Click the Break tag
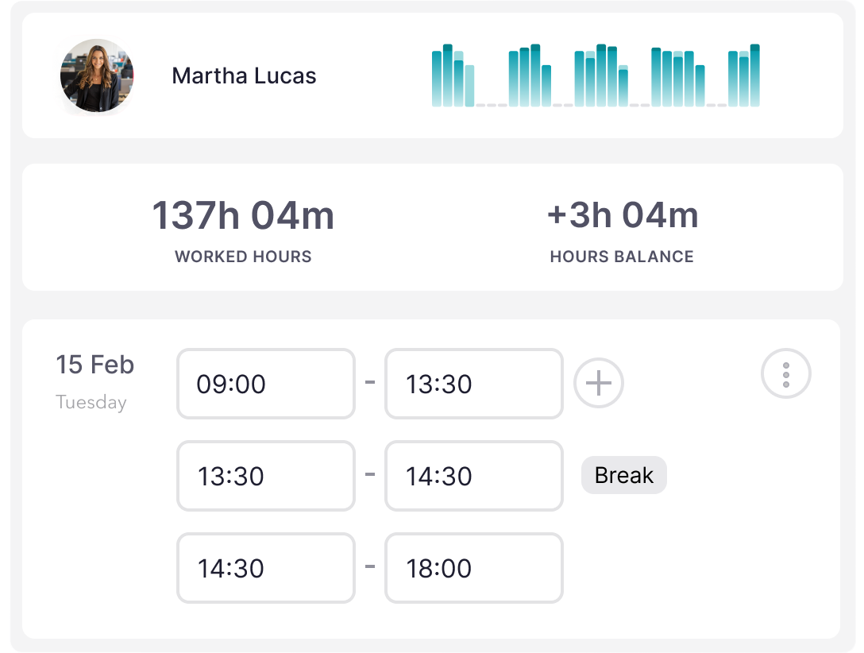The height and width of the screenshot is (653, 864). [x=623, y=476]
